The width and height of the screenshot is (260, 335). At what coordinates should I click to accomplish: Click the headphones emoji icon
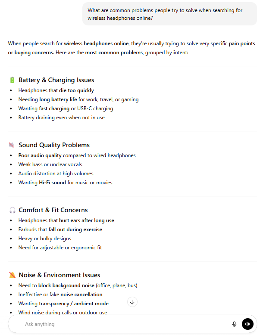(13, 210)
